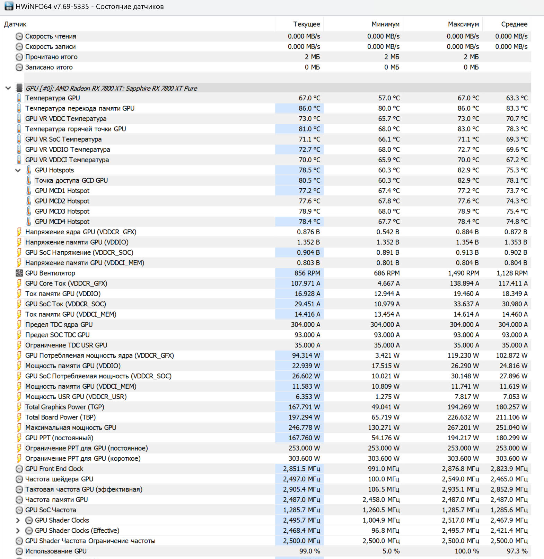The image size is (544, 559).
Task: Click lightning icon for Total Graphics Power (TGP)
Action: 19,407
